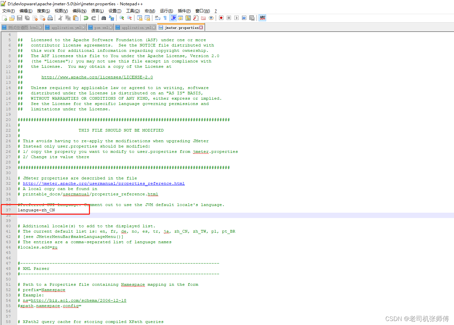
Task: Close all documents toolbar icon
Action: (42, 18)
